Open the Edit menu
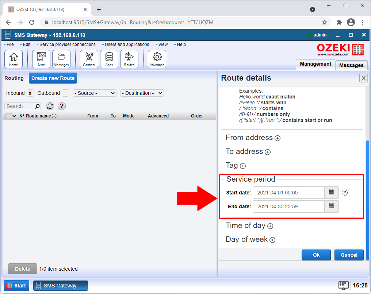 click(27, 45)
